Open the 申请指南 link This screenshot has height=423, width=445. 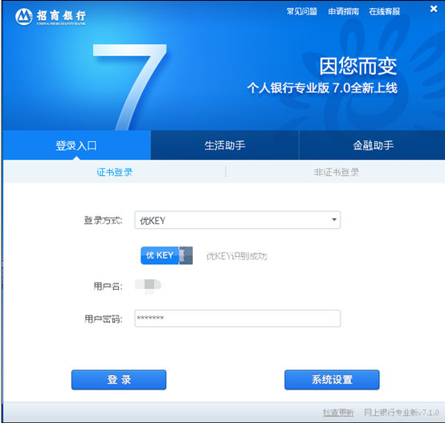344,11
